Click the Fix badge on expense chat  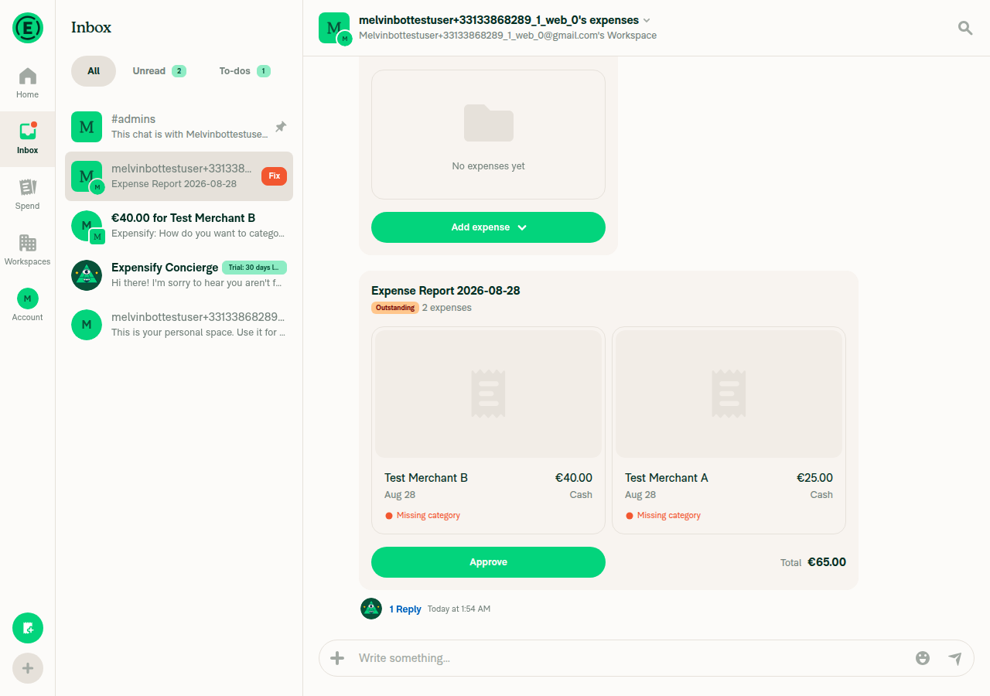[274, 176]
